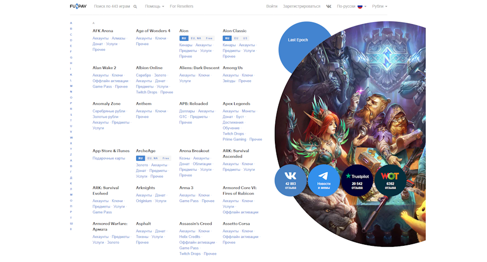Open Токены link under Asphalt
The width and height of the screenshot is (487, 262).
tap(142, 236)
